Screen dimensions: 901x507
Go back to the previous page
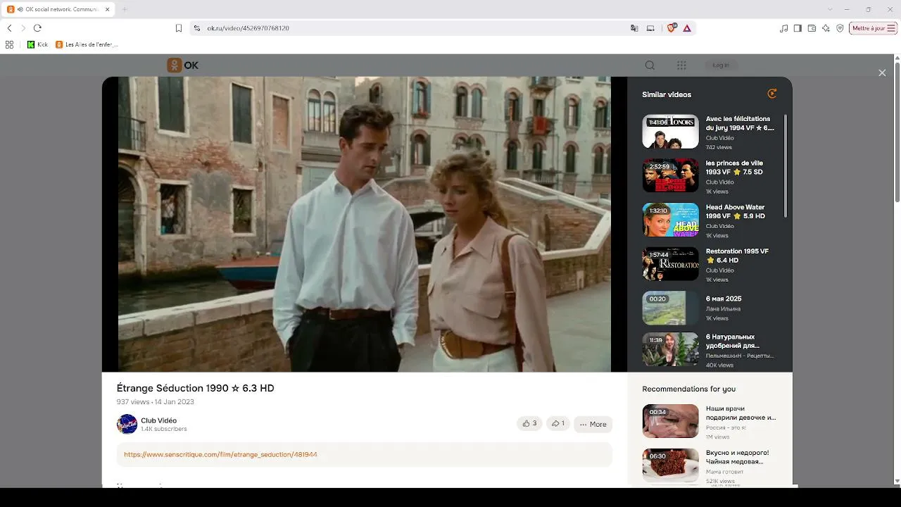coord(9,28)
